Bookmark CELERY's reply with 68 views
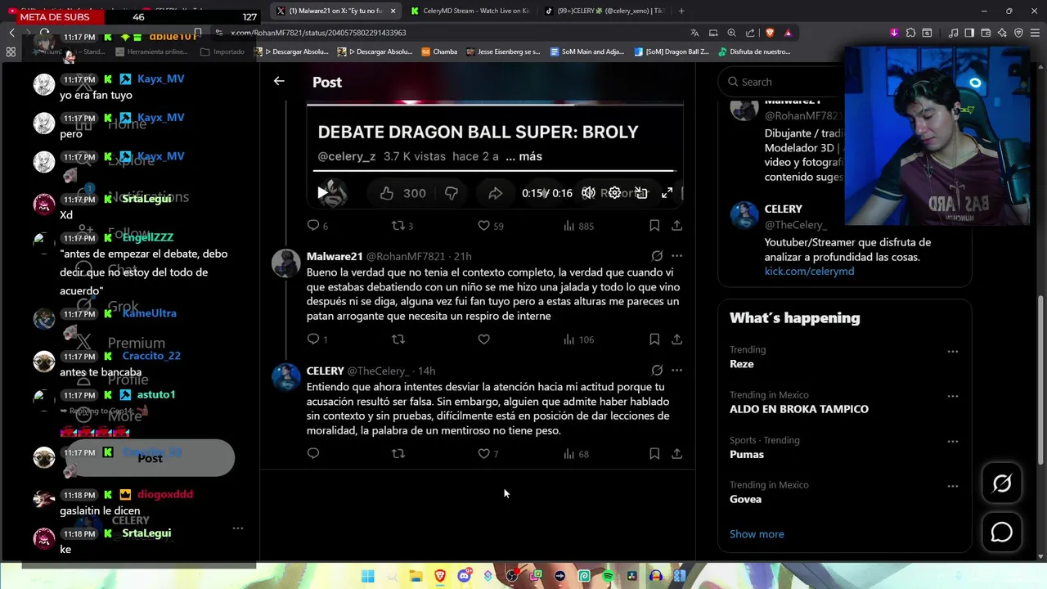The width and height of the screenshot is (1047, 589). (x=654, y=453)
